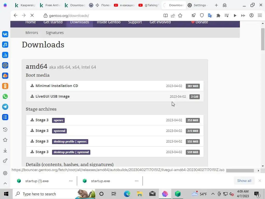Click the Donate link
265x199 pixels.
click(200, 22)
